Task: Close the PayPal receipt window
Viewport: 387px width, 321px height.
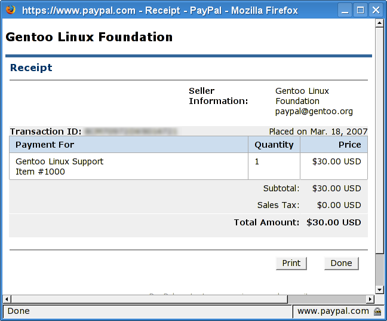Action: pyautogui.click(x=375, y=10)
